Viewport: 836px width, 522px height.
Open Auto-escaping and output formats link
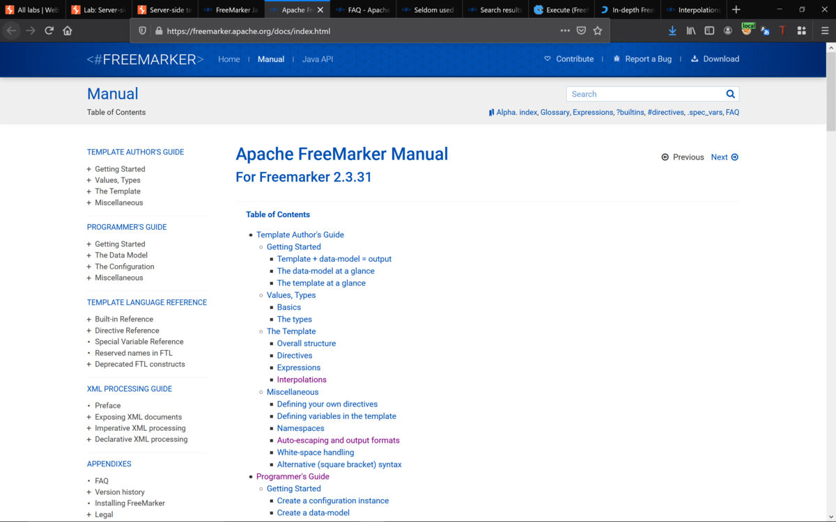click(x=339, y=441)
